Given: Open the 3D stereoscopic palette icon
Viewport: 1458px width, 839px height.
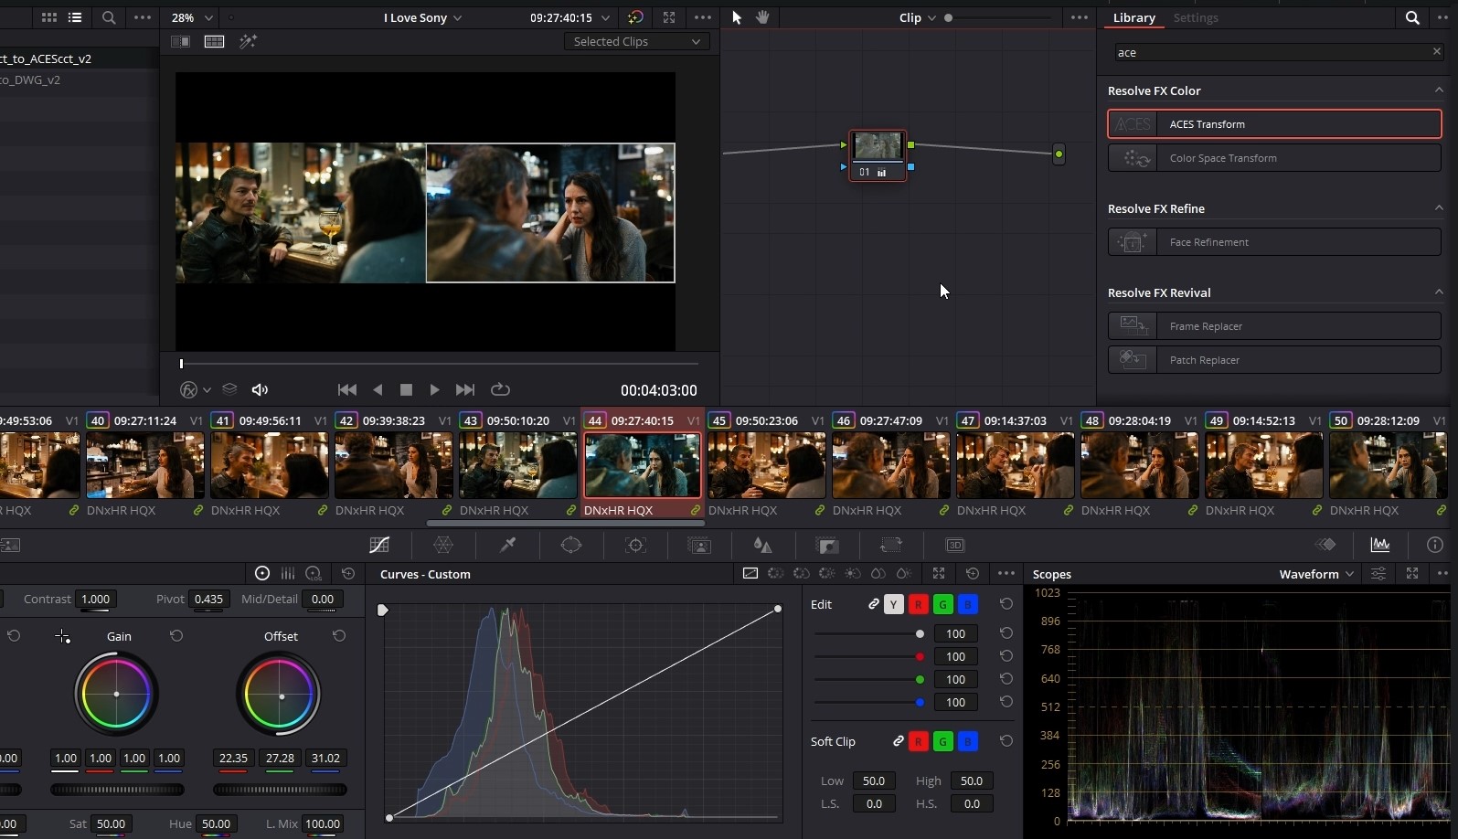Looking at the screenshot, I should click(x=955, y=545).
